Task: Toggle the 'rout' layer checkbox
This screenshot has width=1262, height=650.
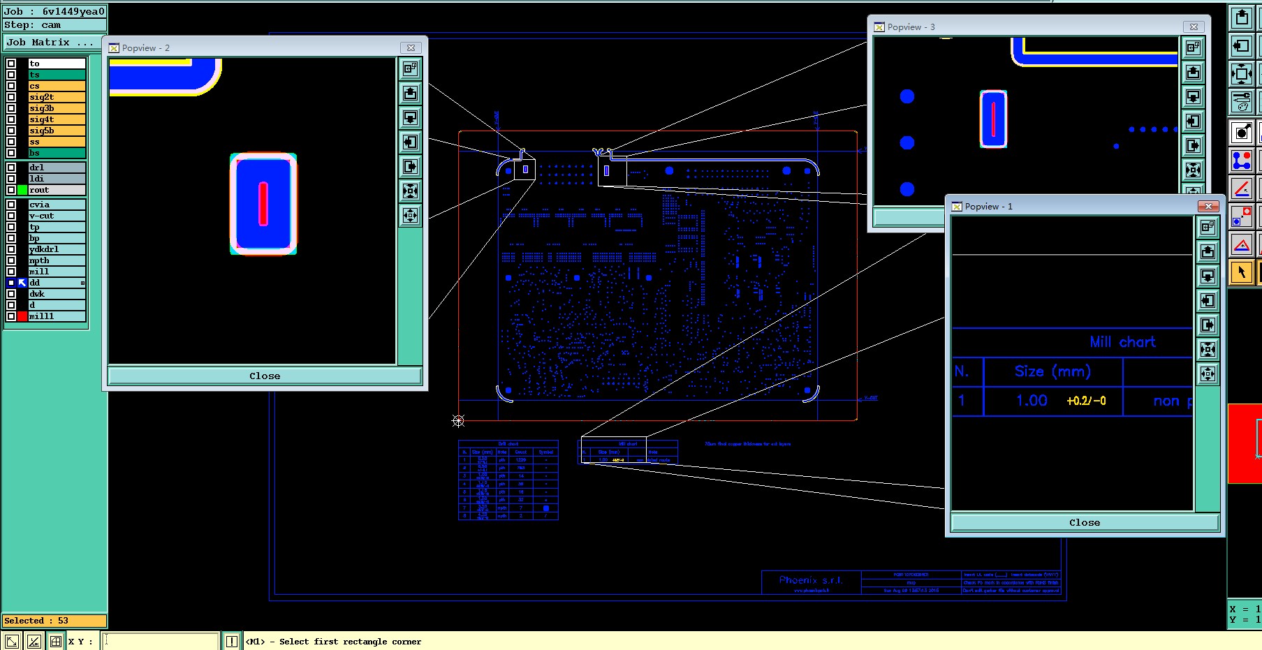Action: (x=11, y=190)
